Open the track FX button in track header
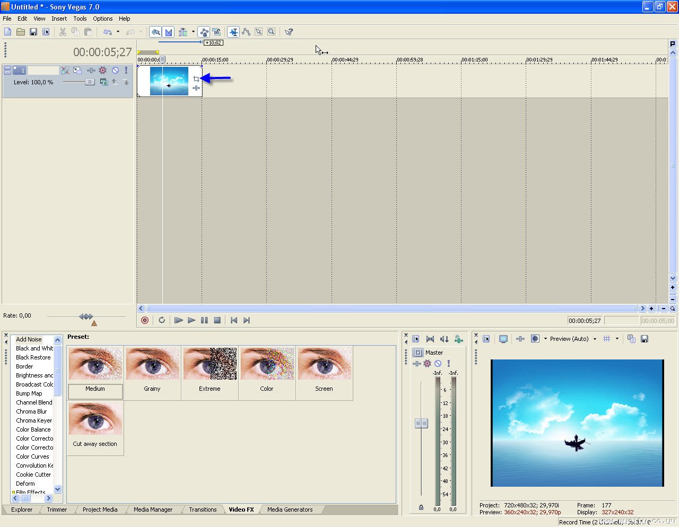The width and height of the screenshot is (679, 527). pos(103,70)
